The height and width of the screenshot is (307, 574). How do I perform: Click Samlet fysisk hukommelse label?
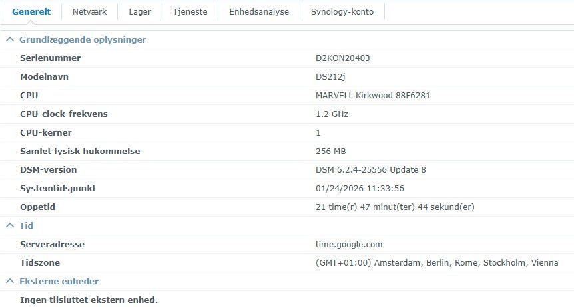pyautogui.click(x=80, y=152)
